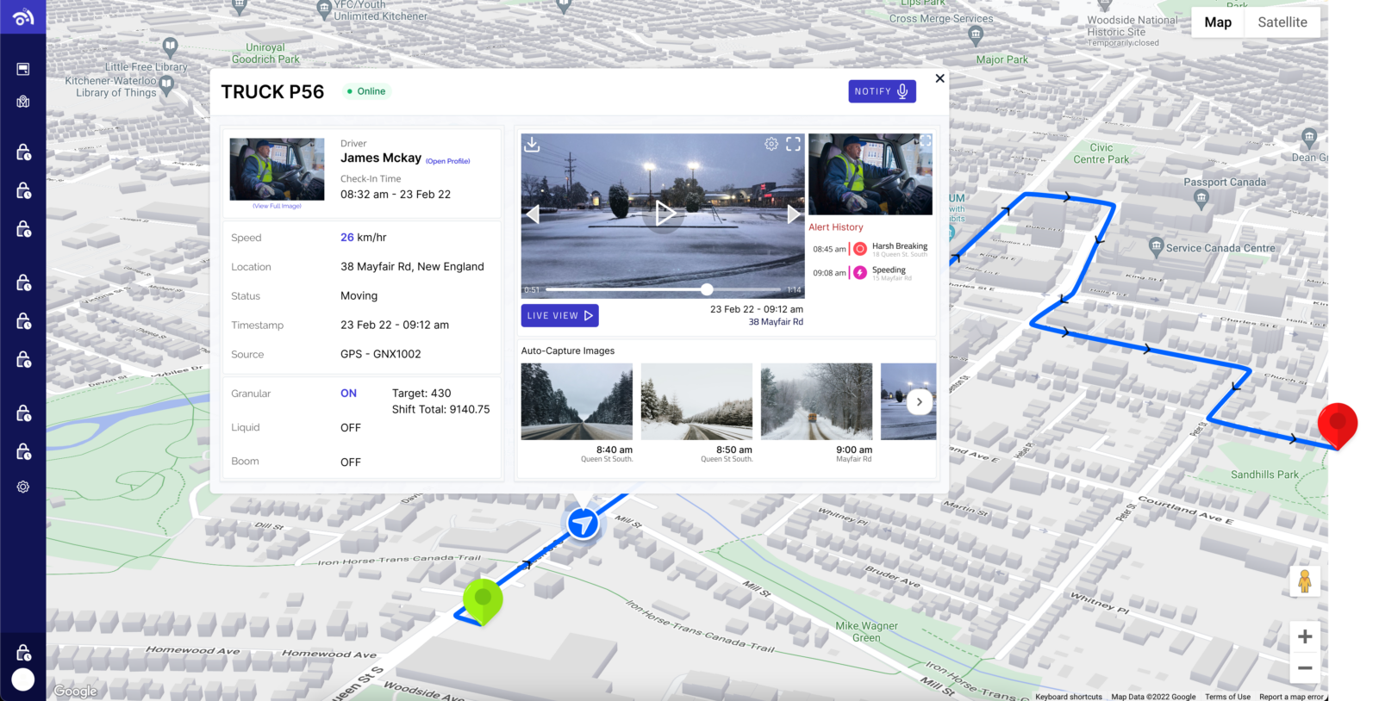Screen dimensions: 1379x701
Task: Seek the video progress slider handle
Action: coord(707,289)
